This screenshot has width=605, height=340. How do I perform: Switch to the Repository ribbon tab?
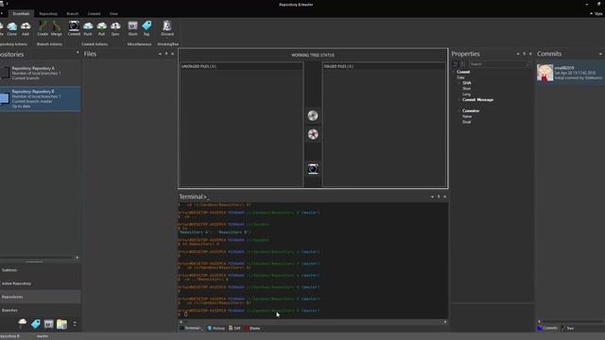pos(48,13)
